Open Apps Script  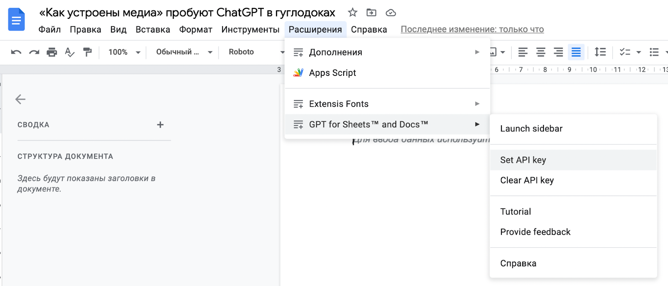click(x=387, y=73)
